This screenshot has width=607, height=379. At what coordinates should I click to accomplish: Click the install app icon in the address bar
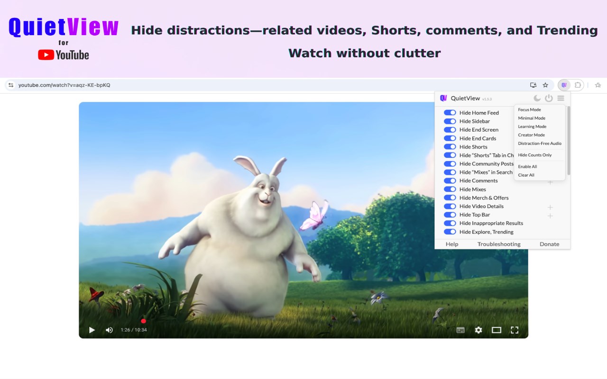click(533, 85)
